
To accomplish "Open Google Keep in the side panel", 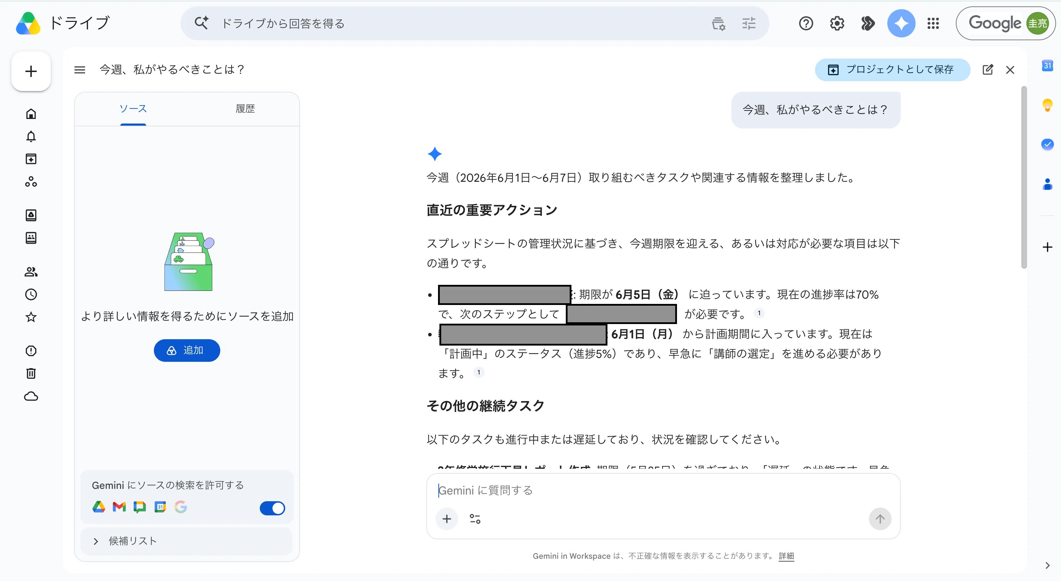I will click(x=1047, y=105).
